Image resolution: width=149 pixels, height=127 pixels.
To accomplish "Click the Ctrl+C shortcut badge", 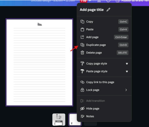I will 123,22.
